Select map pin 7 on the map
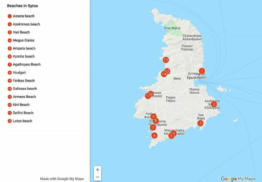The image size is (262, 182). (x=153, y=128)
